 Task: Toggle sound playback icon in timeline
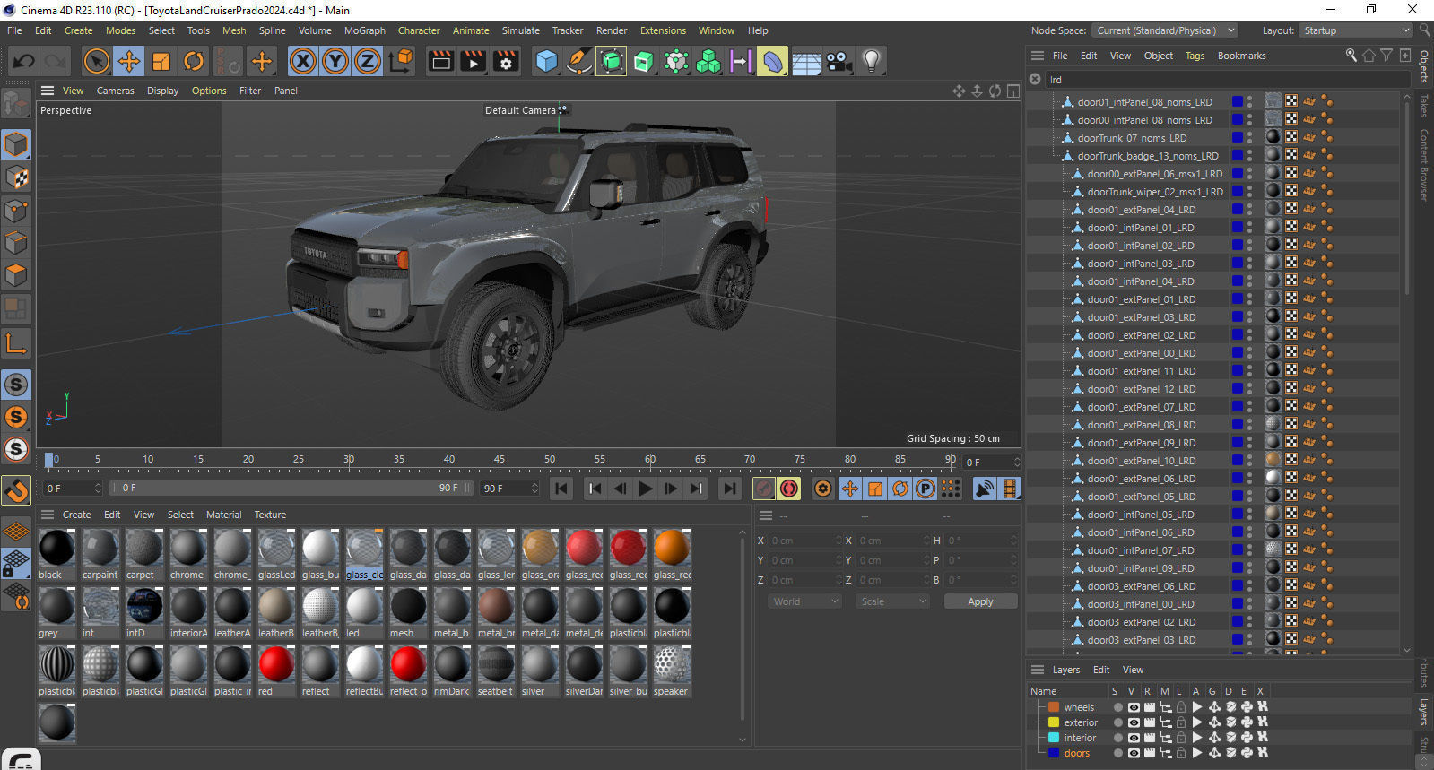coord(985,489)
